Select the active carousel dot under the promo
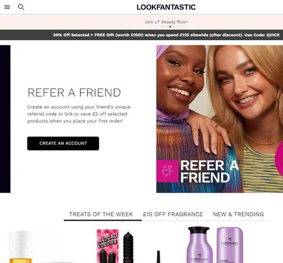 (170, 27)
